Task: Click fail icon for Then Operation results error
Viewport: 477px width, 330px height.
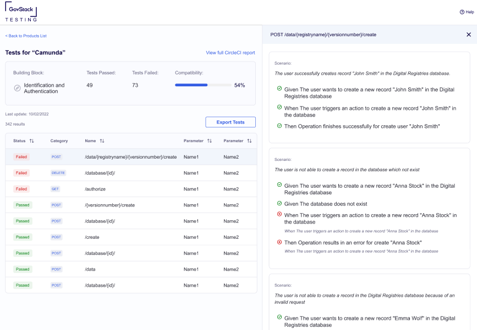Action: coord(279,242)
